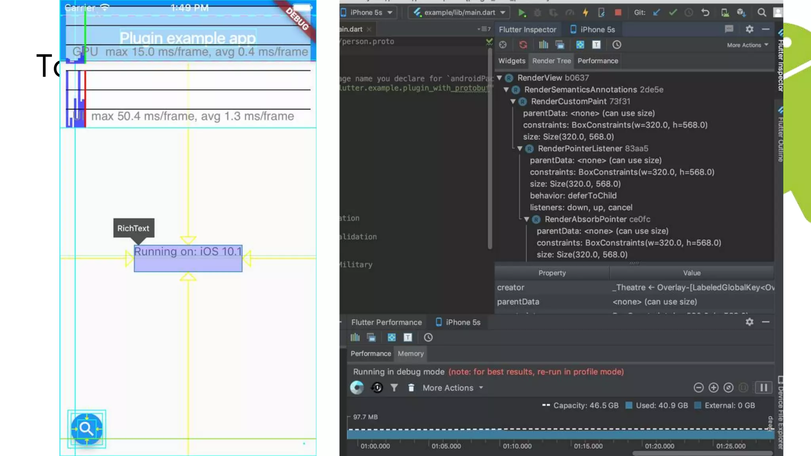Click the green Run arrow
This screenshot has width=811, height=456.
pyautogui.click(x=522, y=13)
